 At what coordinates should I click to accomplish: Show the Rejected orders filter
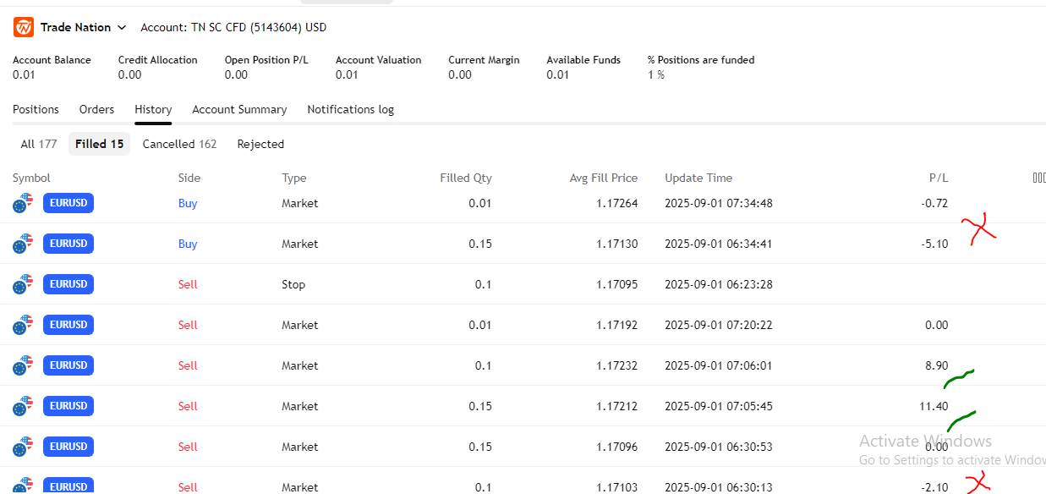point(260,144)
